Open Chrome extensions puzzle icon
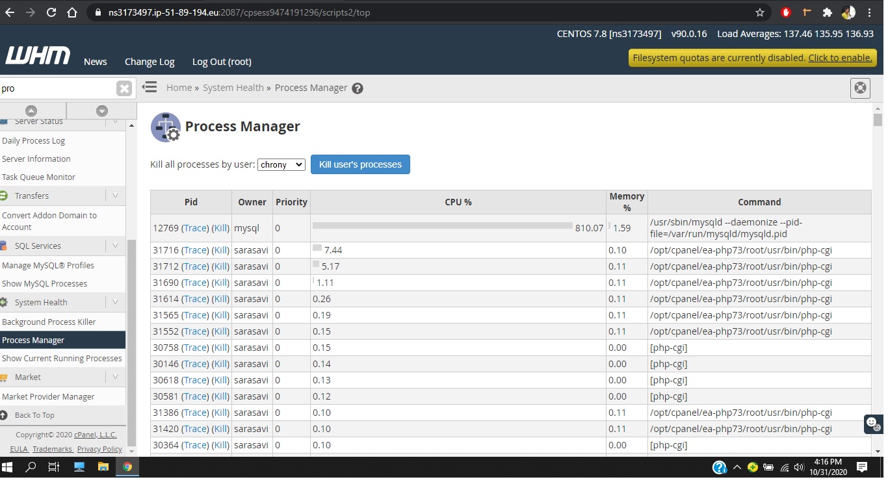This screenshot has height=499, width=888. tap(827, 12)
